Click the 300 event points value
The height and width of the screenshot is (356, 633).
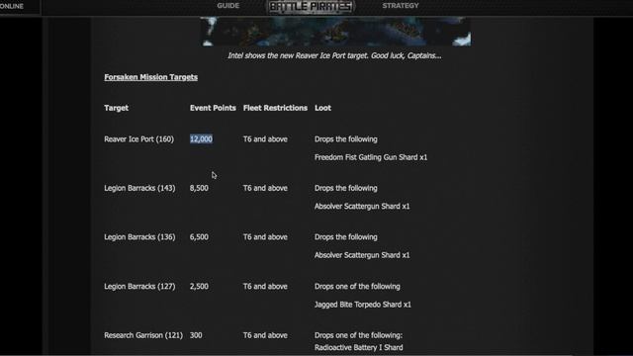196,335
